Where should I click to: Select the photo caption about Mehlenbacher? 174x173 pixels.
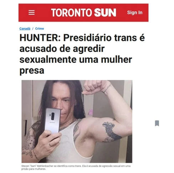pos(76,167)
